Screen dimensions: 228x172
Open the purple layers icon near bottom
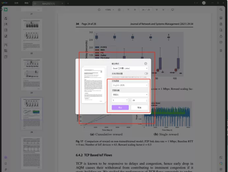click(x=6, y=157)
